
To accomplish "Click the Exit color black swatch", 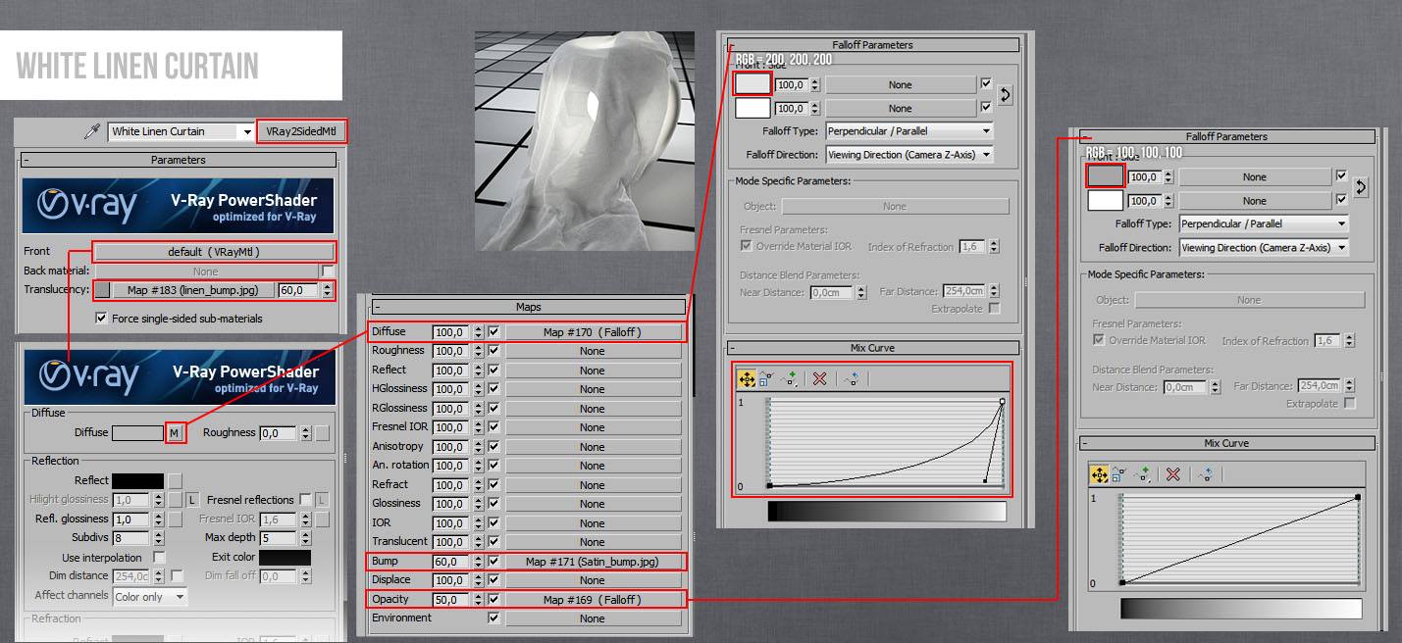I will [x=285, y=557].
